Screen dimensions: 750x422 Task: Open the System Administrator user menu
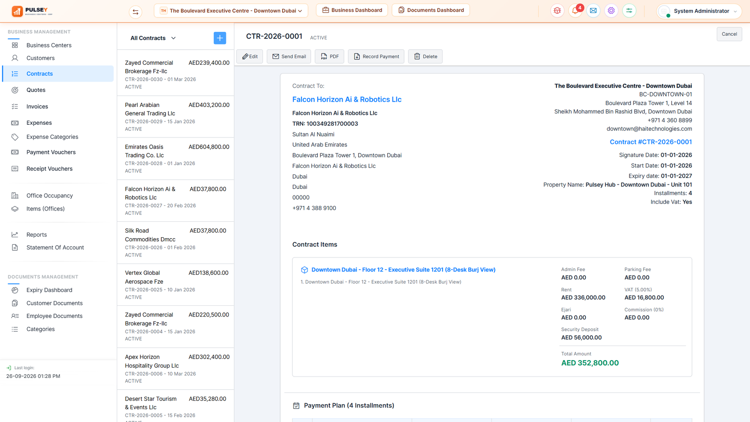click(699, 11)
